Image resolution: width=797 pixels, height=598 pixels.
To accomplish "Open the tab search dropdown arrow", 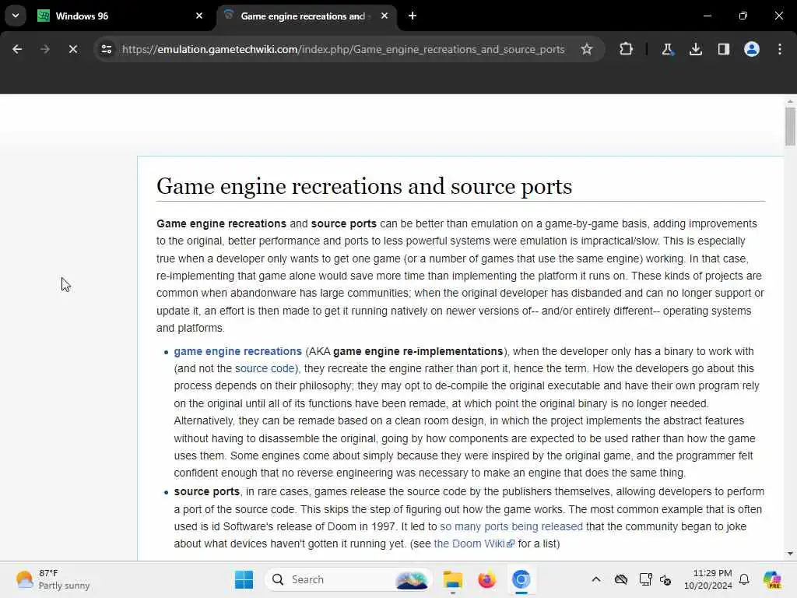I will [16, 16].
